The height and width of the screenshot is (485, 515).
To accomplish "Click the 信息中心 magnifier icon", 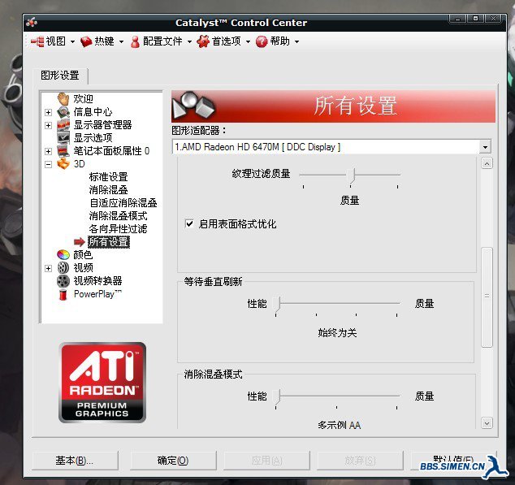I will [x=63, y=112].
